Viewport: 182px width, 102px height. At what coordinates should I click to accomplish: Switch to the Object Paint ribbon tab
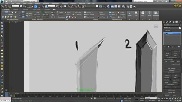click(36, 10)
